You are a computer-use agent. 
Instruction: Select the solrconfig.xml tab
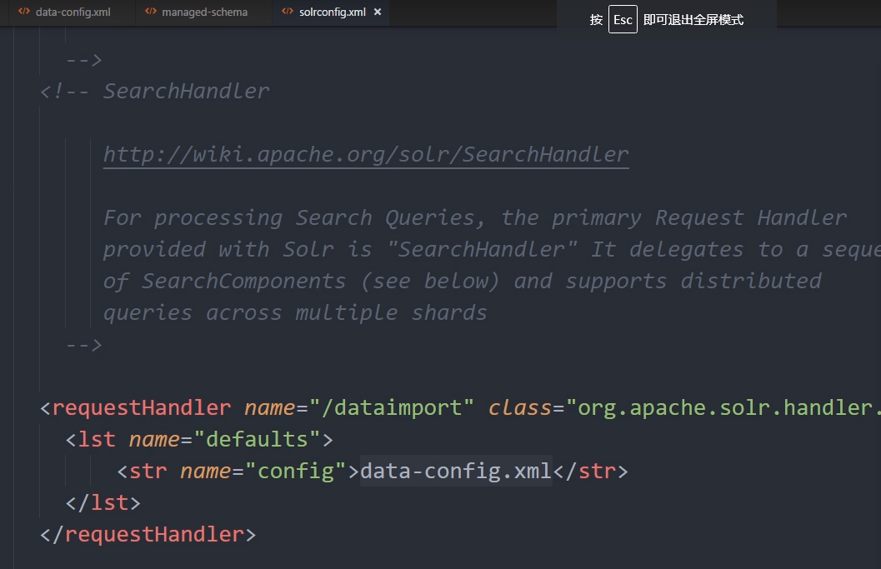tap(332, 12)
